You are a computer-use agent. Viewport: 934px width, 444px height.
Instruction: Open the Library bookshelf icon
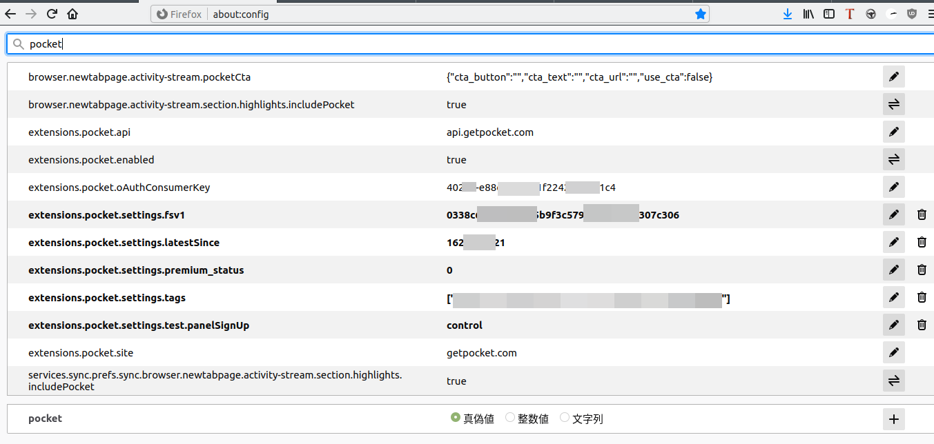point(808,14)
